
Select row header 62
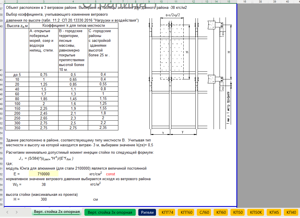[x=1, y=174]
